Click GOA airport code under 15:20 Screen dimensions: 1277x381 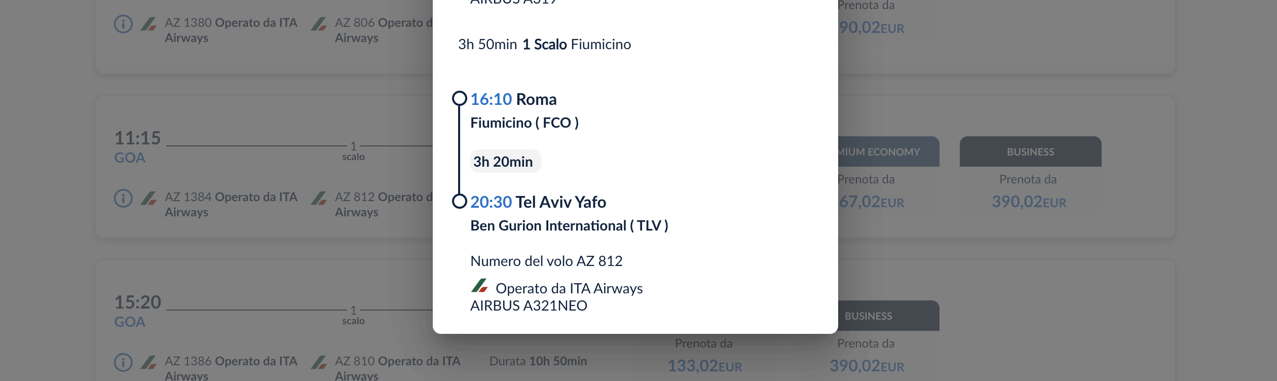point(130,322)
